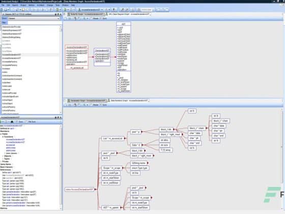Select the 'T [1] array' graph node
Viewport: 285px width, 214px height.
(166, 150)
